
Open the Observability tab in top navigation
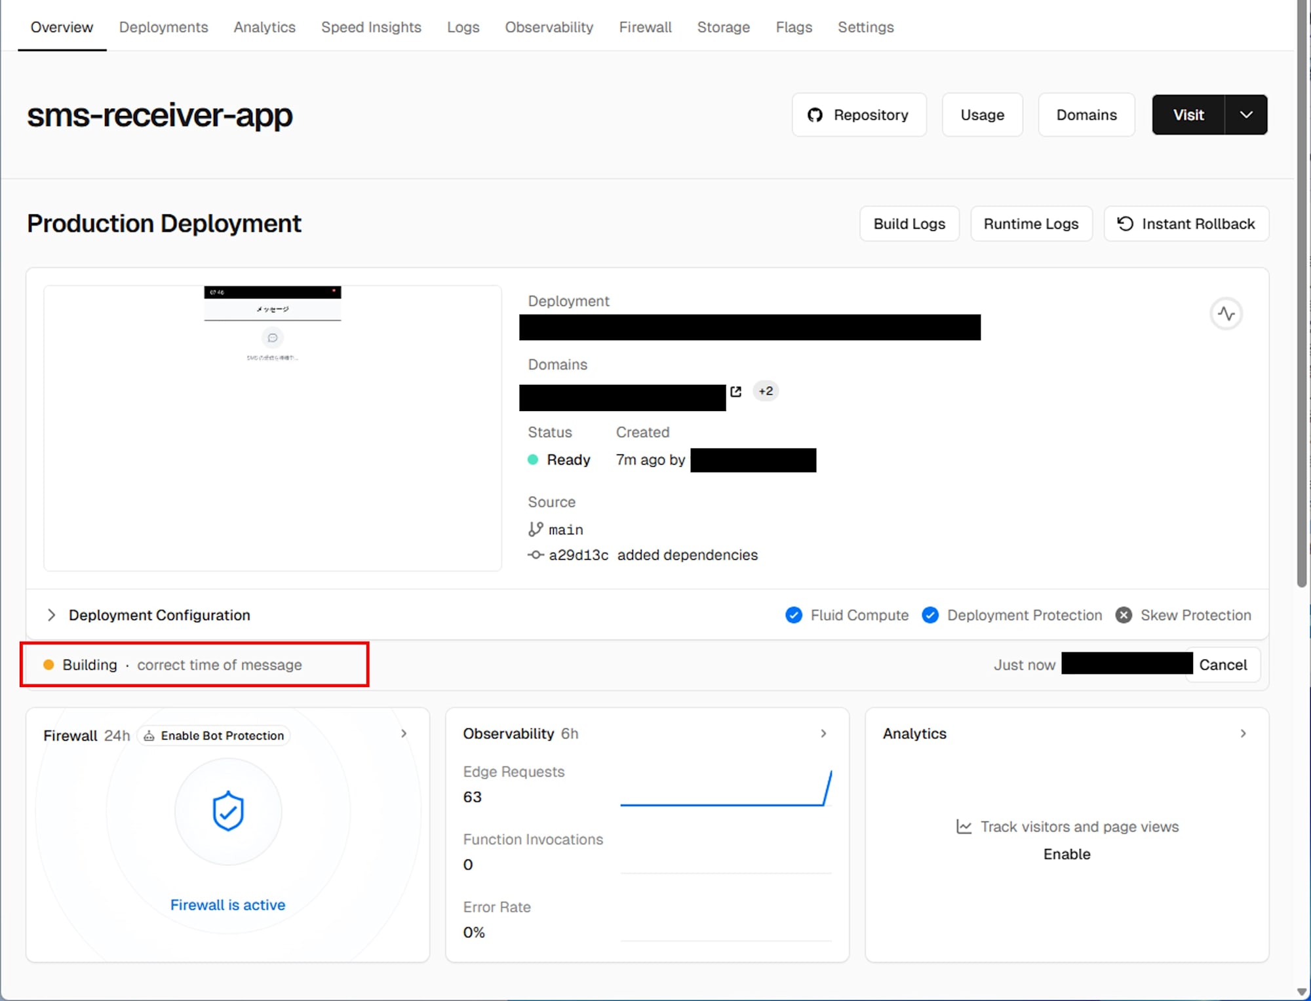pyautogui.click(x=549, y=27)
